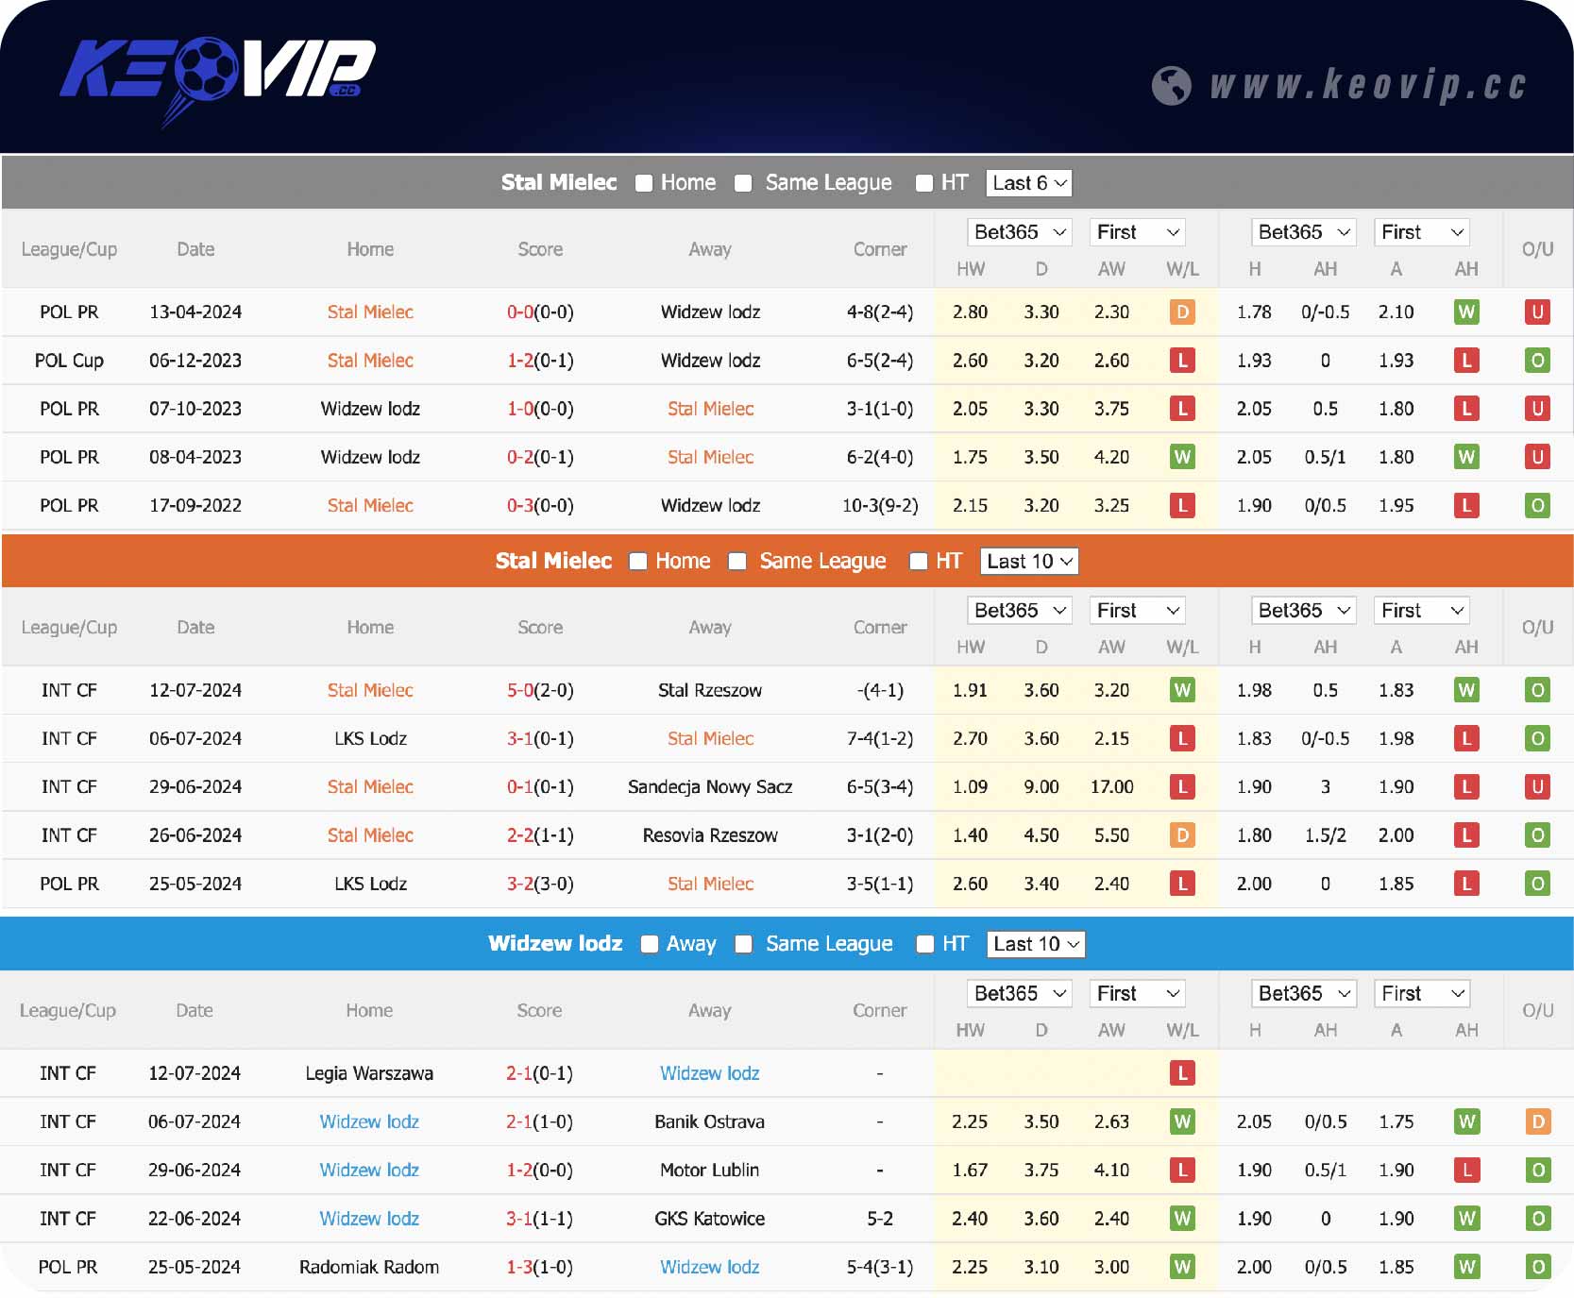Open the Last 6 dropdown

[x=1028, y=183]
